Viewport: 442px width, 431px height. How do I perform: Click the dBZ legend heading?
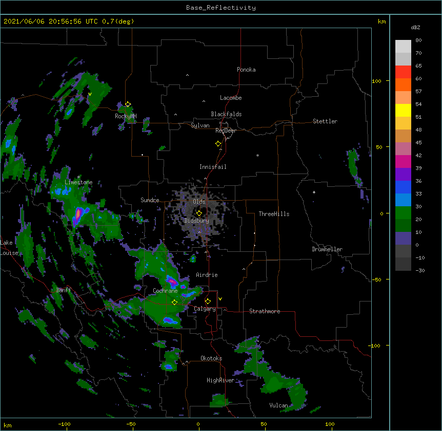click(415, 28)
